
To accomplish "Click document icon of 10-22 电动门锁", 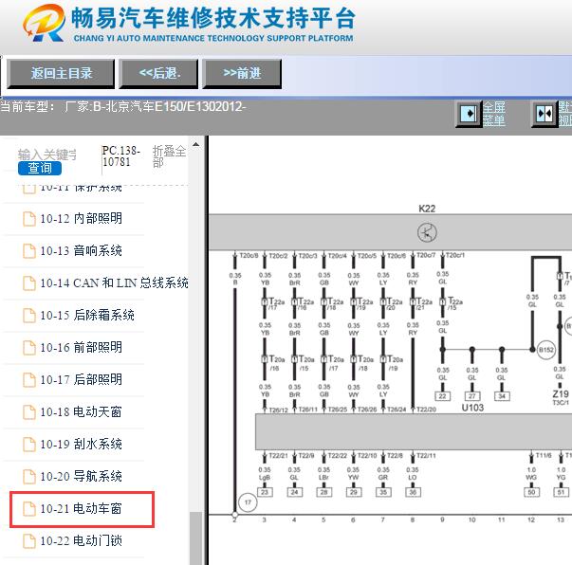I will click(x=29, y=540).
